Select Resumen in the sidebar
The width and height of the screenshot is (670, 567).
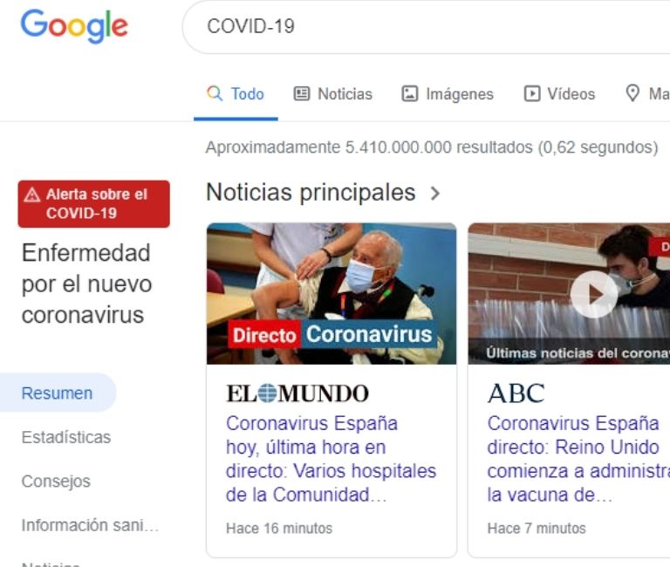pyautogui.click(x=58, y=393)
